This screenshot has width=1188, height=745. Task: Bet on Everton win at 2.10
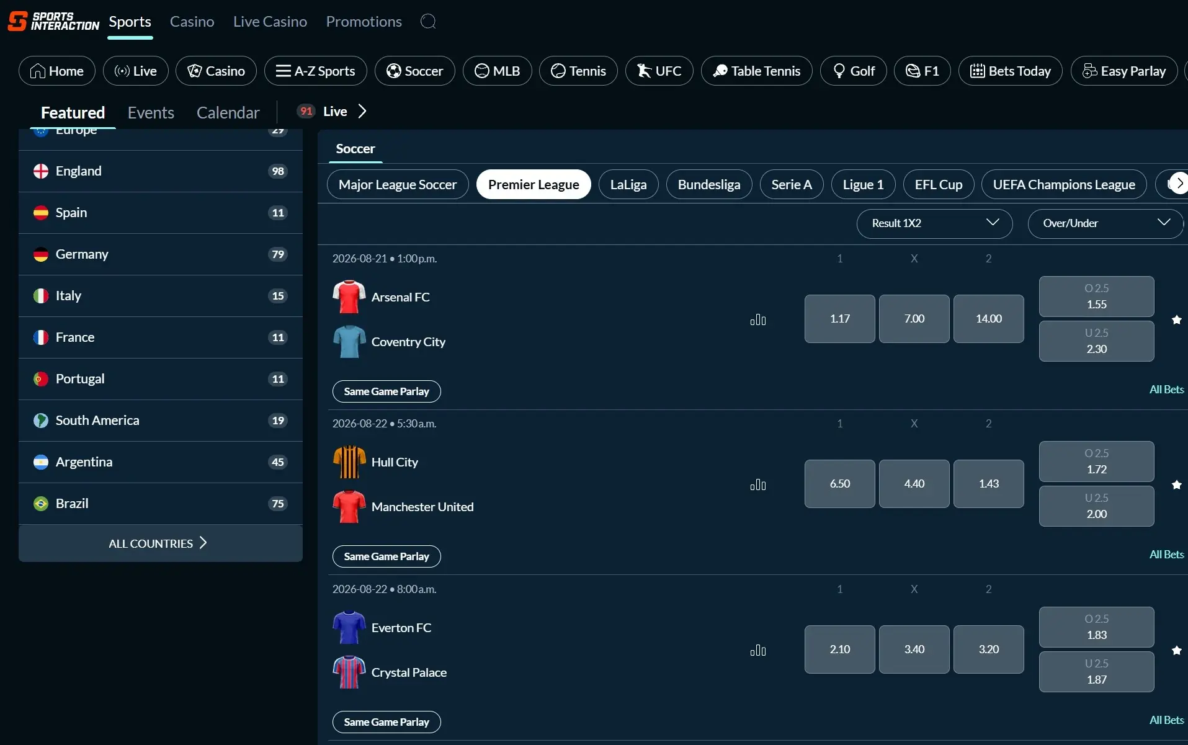click(840, 649)
